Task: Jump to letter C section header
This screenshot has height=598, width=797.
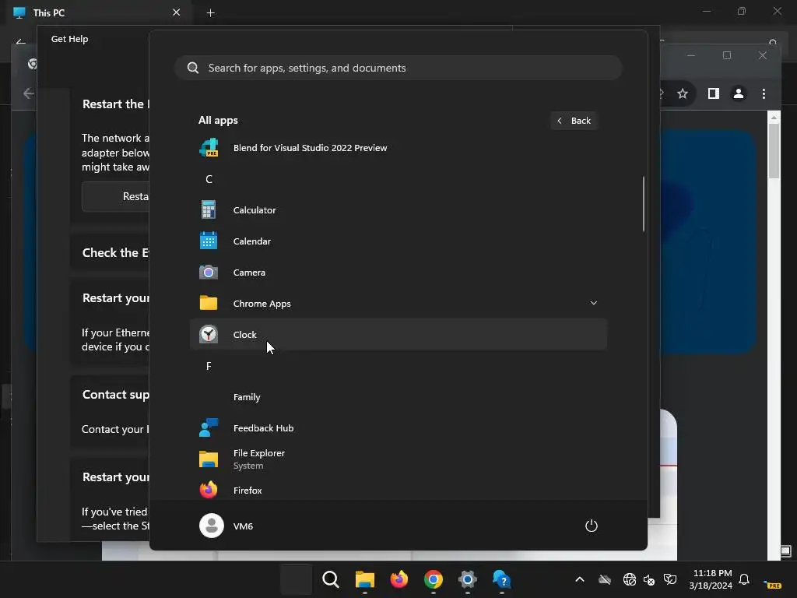Action: (x=209, y=179)
